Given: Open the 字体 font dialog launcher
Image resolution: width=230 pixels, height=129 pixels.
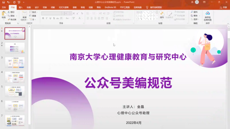Looking at the screenshot, I should tap(84, 23).
